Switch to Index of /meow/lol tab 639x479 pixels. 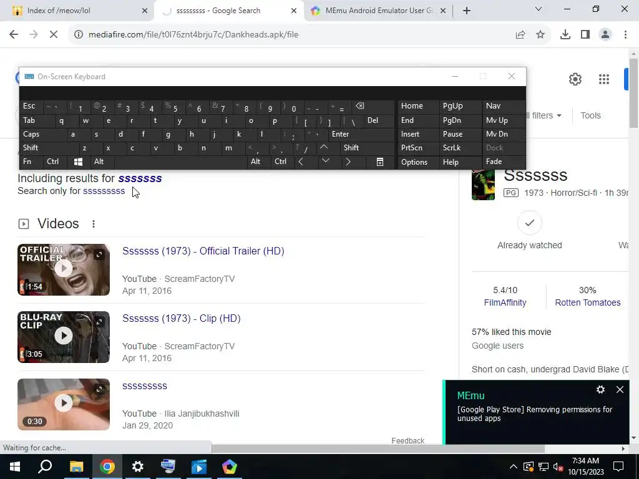(76, 11)
